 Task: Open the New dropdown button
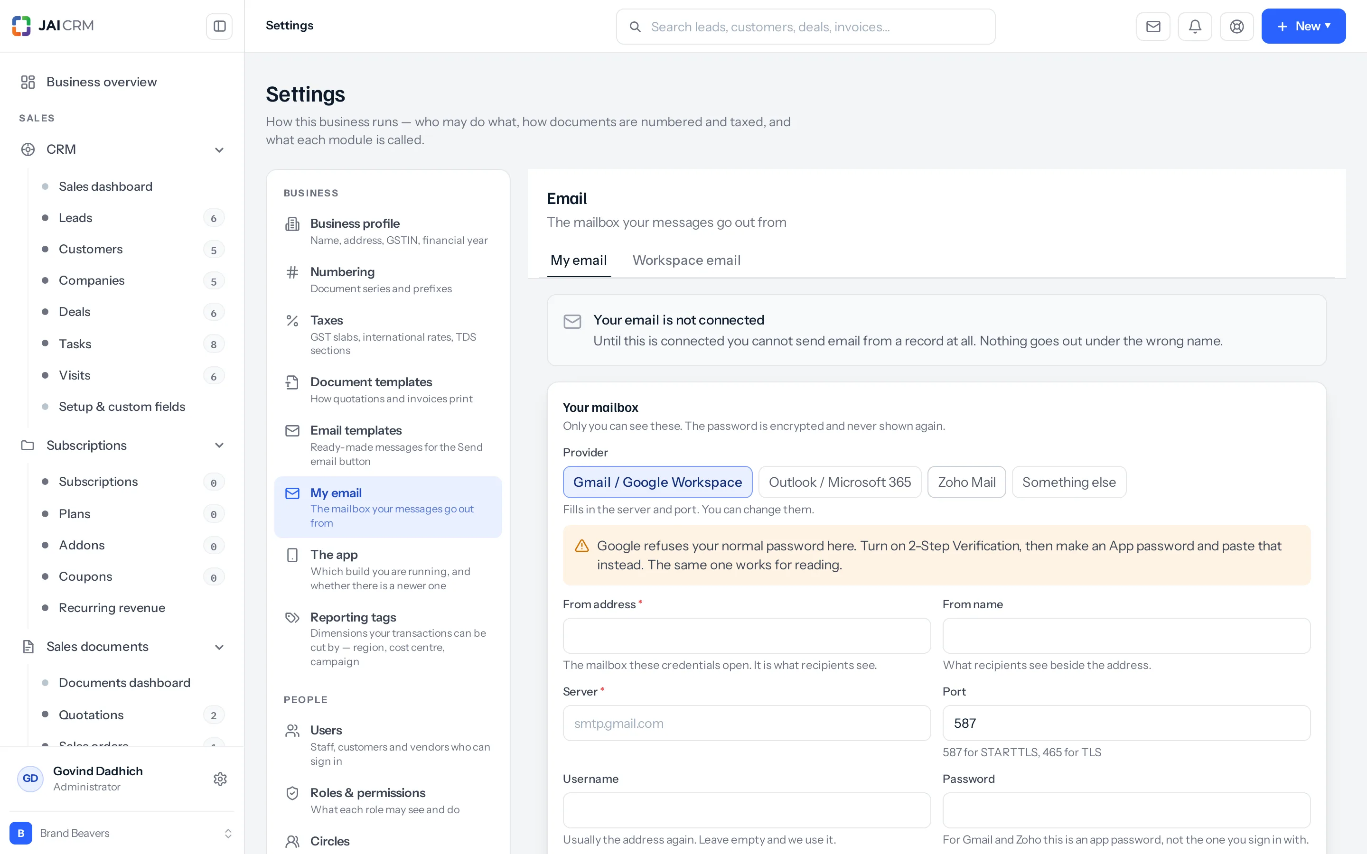coord(1303,26)
